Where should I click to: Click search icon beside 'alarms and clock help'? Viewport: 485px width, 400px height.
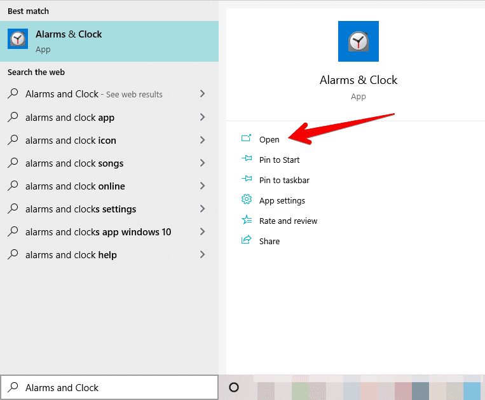pyautogui.click(x=13, y=254)
